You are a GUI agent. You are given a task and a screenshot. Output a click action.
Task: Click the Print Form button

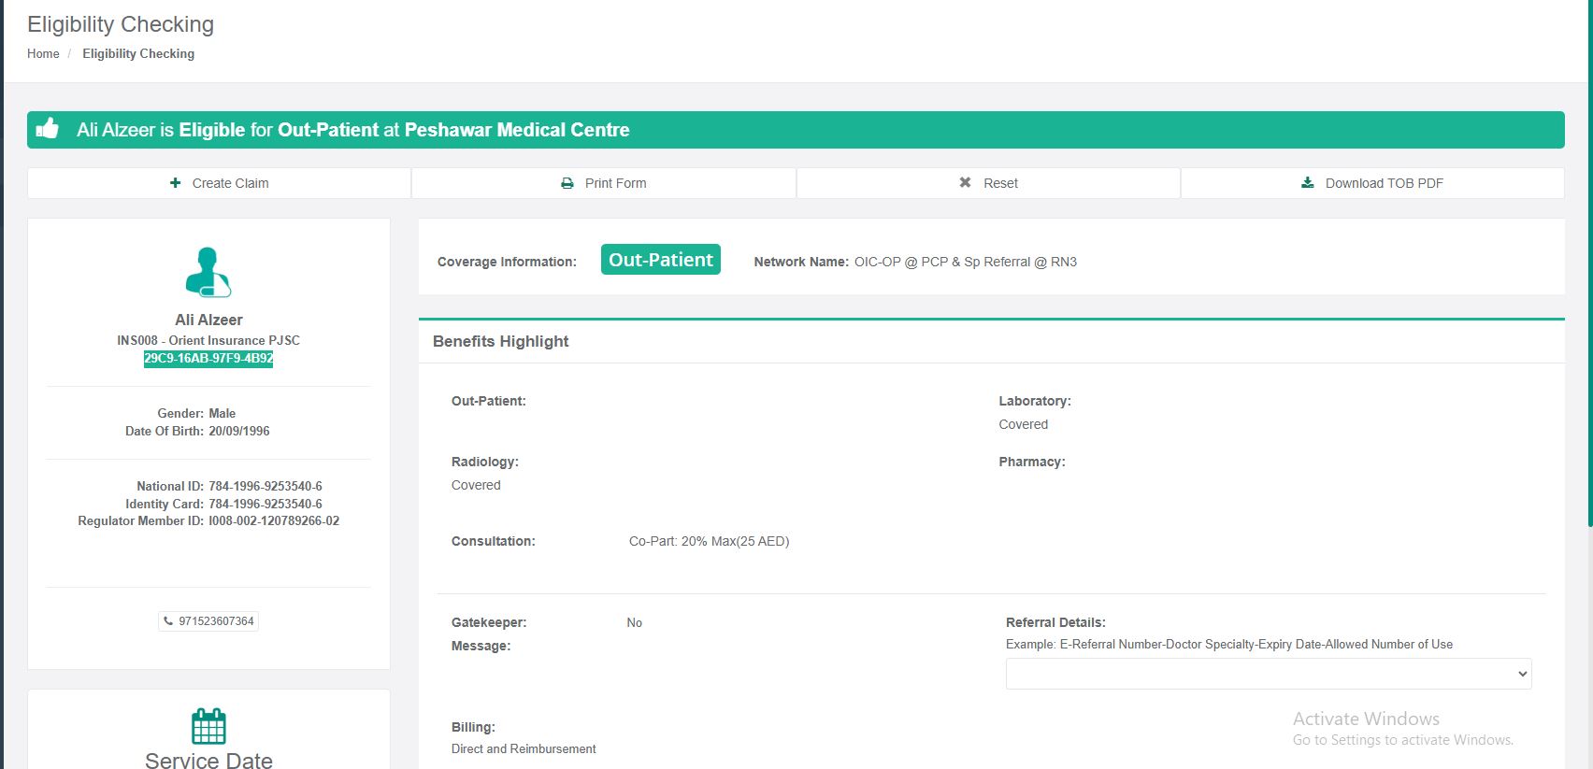pyautogui.click(x=604, y=183)
